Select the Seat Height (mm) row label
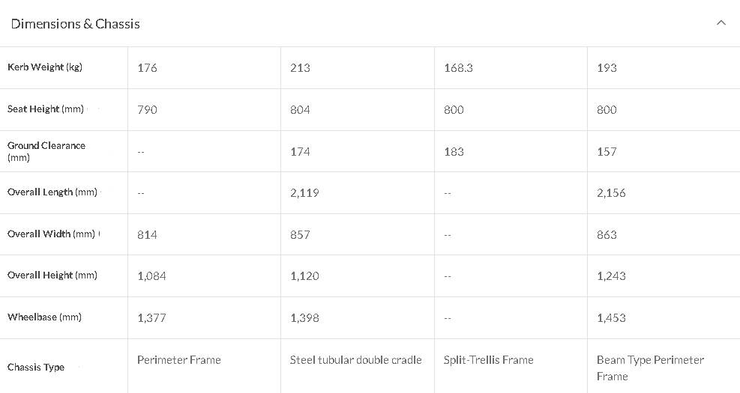Image resolution: width=740 pixels, height=393 pixels. (46, 109)
